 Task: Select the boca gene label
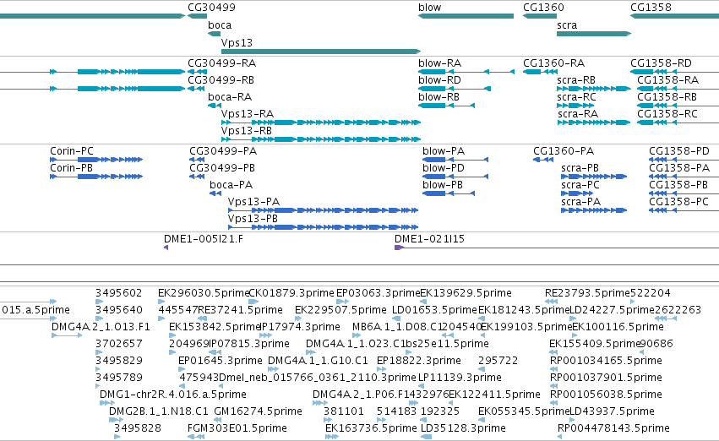pyautogui.click(x=220, y=25)
